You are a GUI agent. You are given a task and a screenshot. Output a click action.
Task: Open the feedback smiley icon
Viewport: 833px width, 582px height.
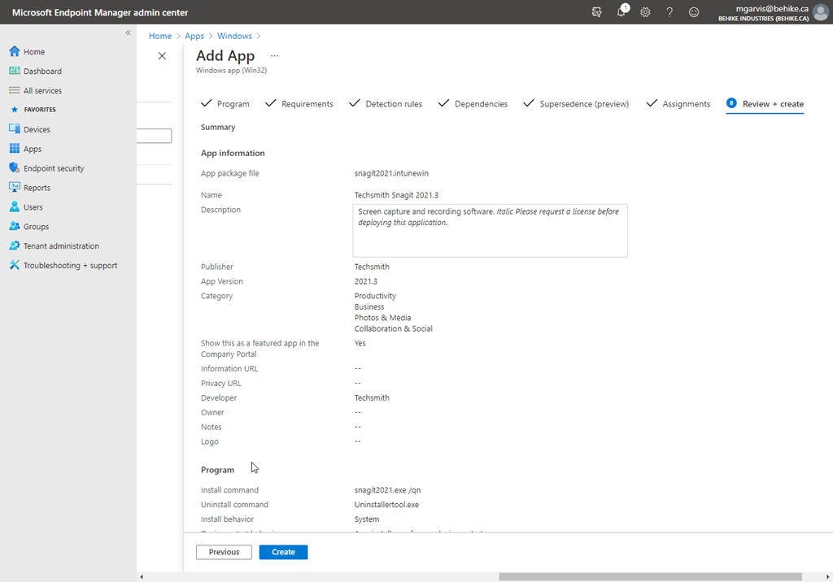coord(694,12)
